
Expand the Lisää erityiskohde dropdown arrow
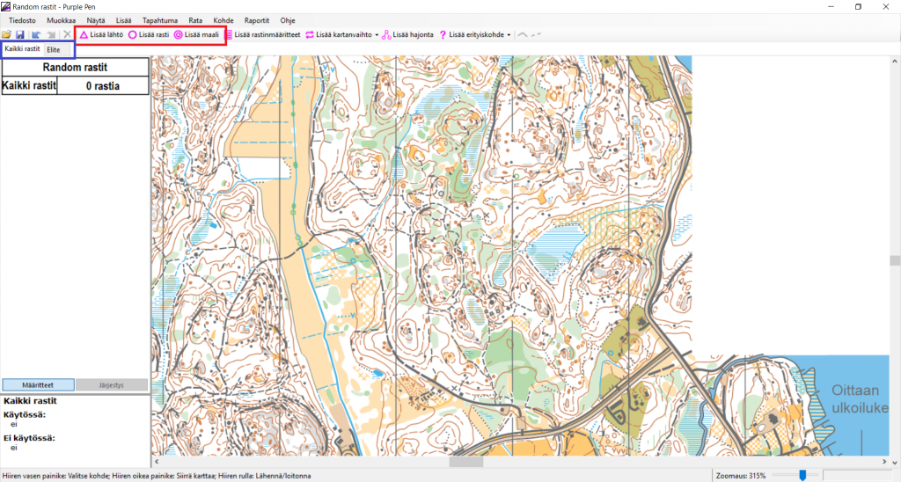click(x=509, y=35)
